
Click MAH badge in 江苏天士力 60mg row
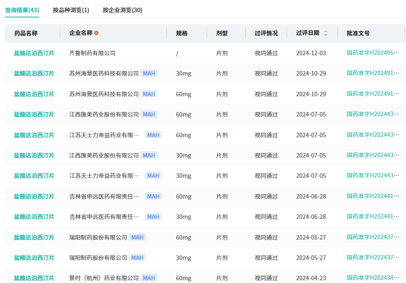click(153, 135)
